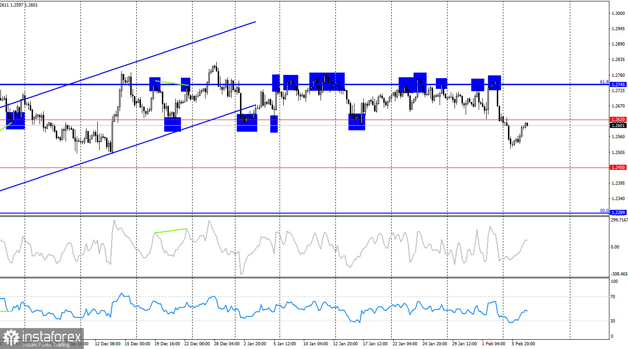Click the 17 Jan 12:00 time label
This screenshot has height=349, width=628.
pos(376,344)
